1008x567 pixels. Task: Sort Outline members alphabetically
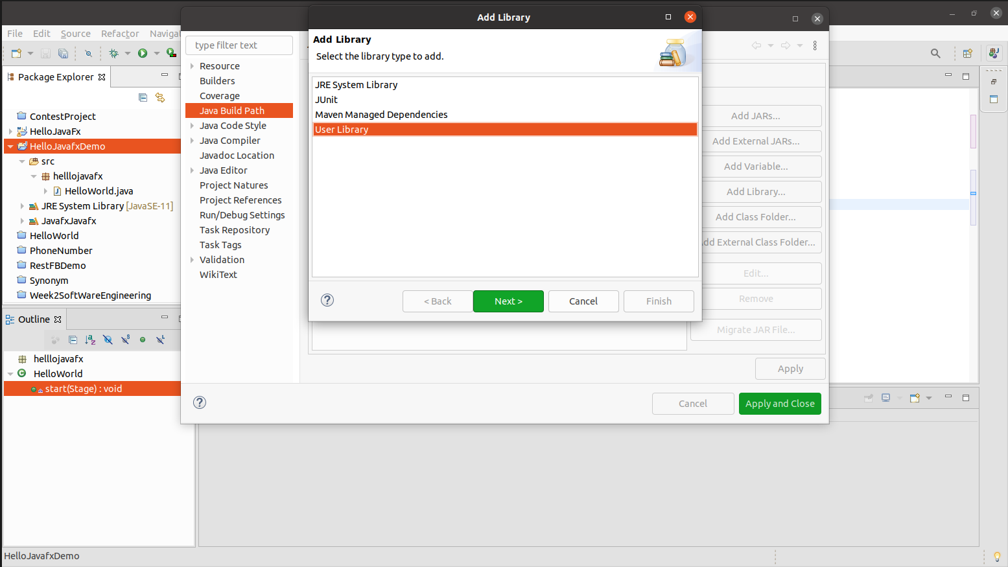[90, 340]
